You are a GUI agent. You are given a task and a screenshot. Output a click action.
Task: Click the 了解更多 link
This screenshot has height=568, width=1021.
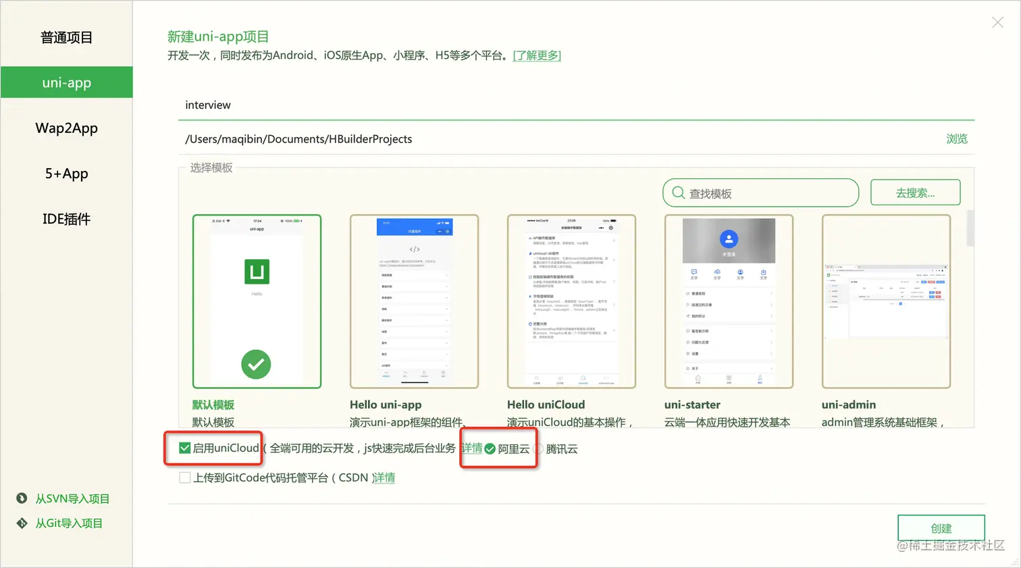[x=537, y=55]
